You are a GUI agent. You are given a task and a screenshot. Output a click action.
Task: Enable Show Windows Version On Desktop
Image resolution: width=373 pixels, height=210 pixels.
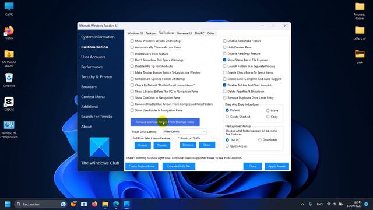point(132,41)
